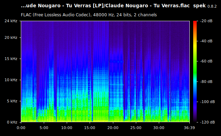Click the '5 kHz' frequency axis label

click(x=12, y=101)
